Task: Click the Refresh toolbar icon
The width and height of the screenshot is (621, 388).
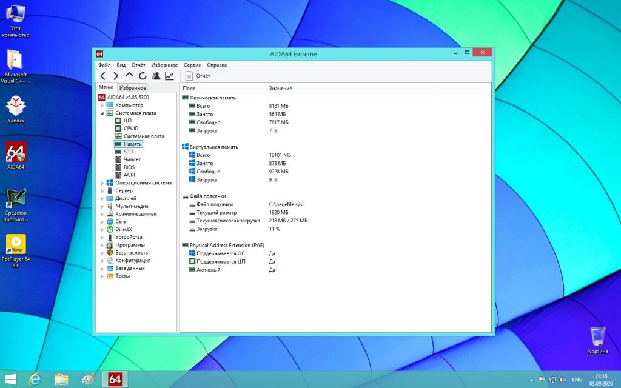Action: (143, 76)
